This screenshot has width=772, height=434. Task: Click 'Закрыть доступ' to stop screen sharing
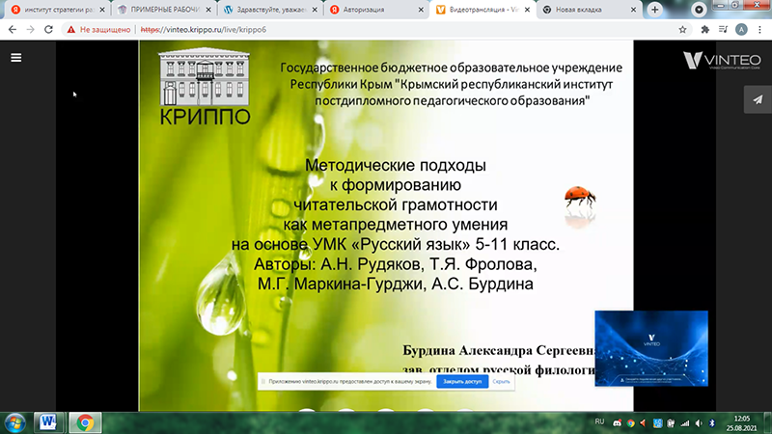coord(462,381)
